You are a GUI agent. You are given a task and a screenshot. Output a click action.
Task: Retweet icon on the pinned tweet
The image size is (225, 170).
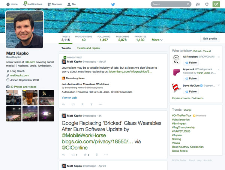click(73, 104)
